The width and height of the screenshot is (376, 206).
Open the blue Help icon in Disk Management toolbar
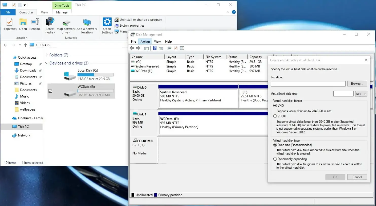155,48
